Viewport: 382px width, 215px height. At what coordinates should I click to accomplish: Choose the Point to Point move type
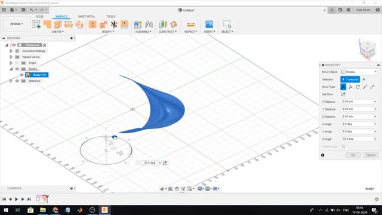pos(365,87)
